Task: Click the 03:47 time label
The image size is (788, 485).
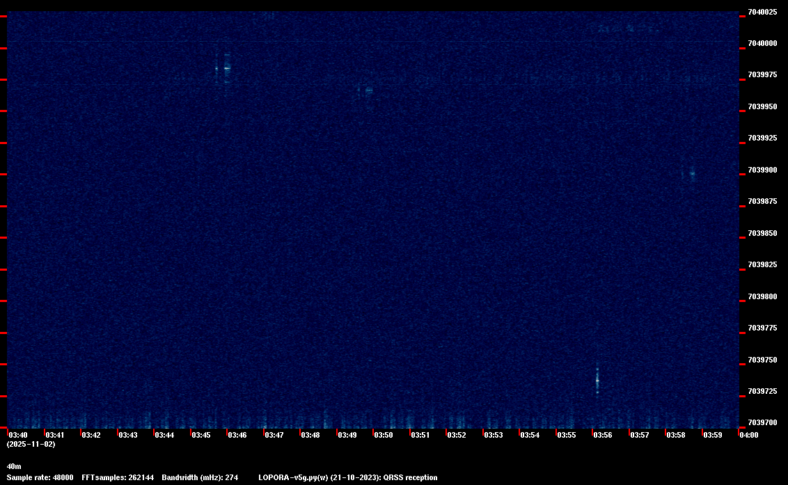Action: (x=274, y=435)
